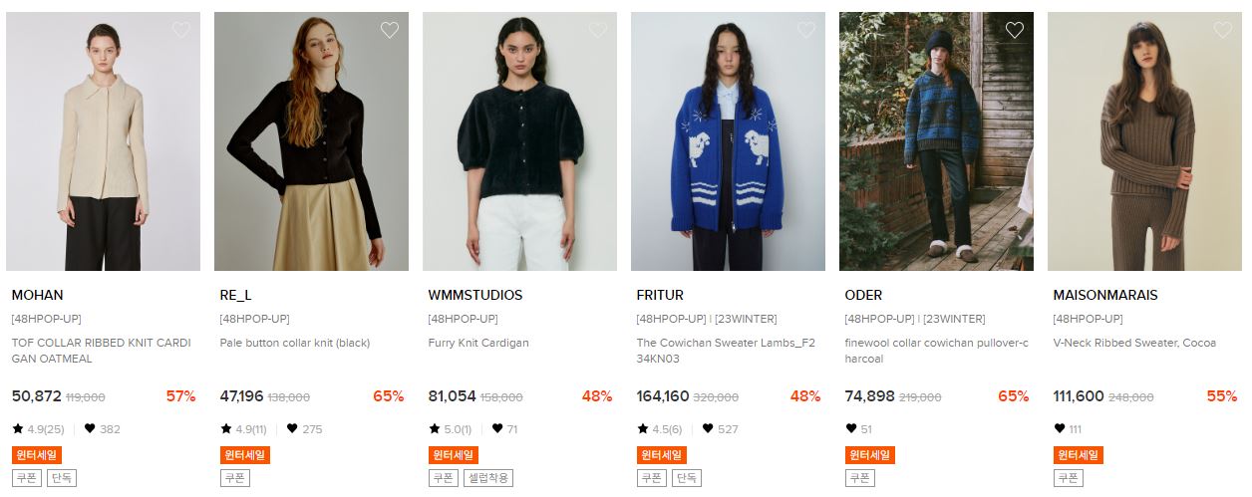1252x497 pixels.
Task: Click the black heart showing 275 likes
Action: (292, 429)
